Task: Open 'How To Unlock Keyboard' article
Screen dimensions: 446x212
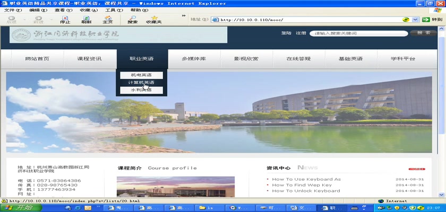Action: tap(306, 191)
